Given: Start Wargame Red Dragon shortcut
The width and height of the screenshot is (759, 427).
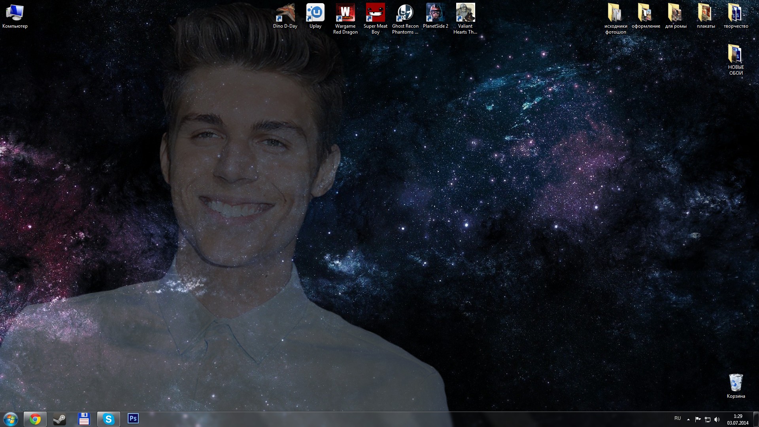Looking at the screenshot, I should [345, 13].
